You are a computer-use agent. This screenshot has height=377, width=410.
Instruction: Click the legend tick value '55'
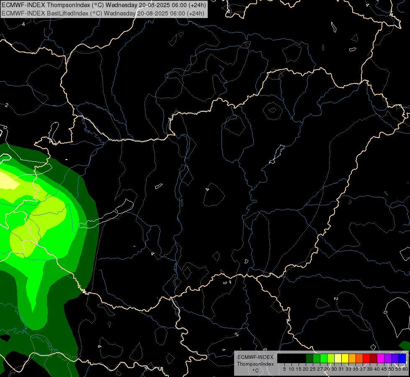(398, 369)
